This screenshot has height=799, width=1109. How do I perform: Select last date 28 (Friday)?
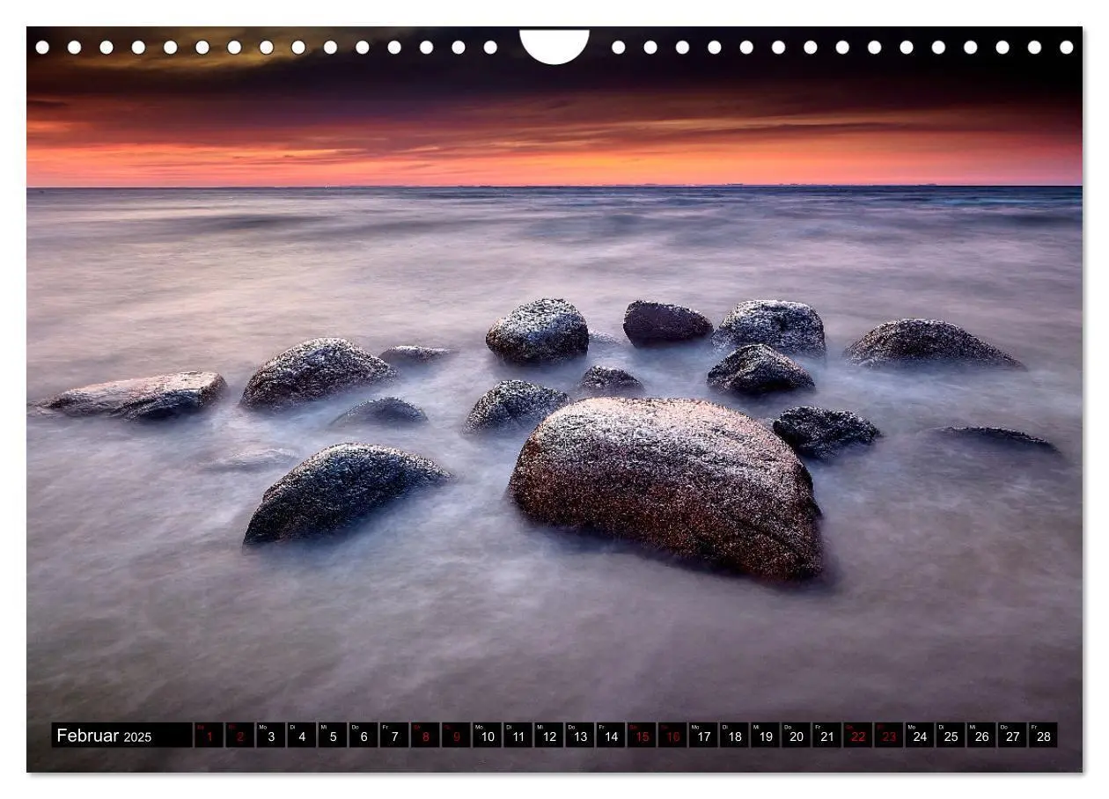click(x=1043, y=736)
